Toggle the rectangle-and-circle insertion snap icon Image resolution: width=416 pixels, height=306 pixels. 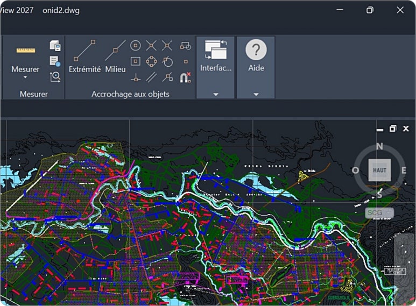click(x=186, y=46)
